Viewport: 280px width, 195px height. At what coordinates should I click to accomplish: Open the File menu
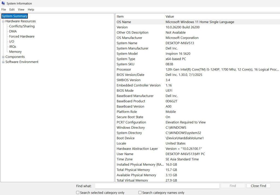(x=4, y=10)
